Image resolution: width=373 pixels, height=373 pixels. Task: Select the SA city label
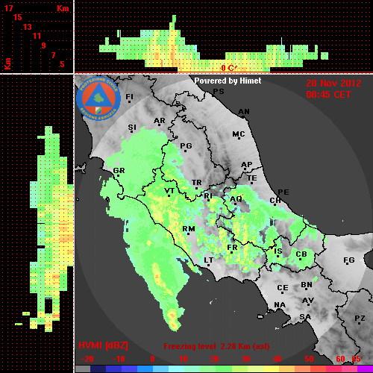coord(305,317)
